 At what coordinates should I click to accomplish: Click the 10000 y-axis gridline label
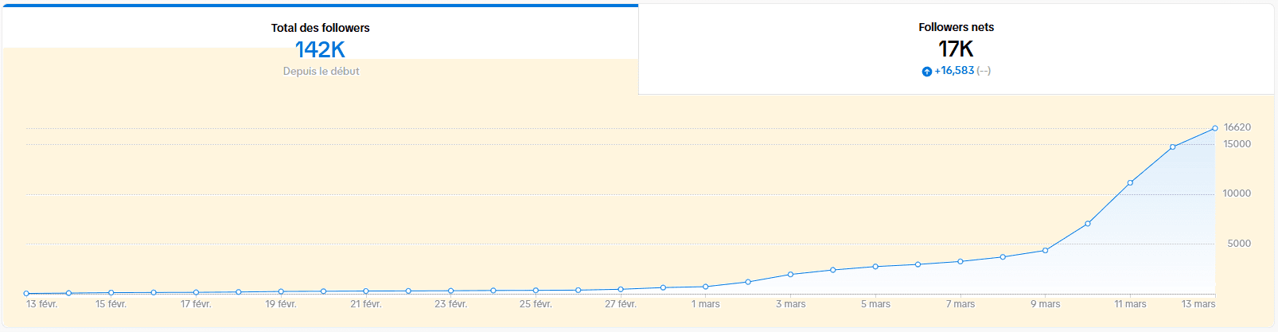click(x=1237, y=193)
